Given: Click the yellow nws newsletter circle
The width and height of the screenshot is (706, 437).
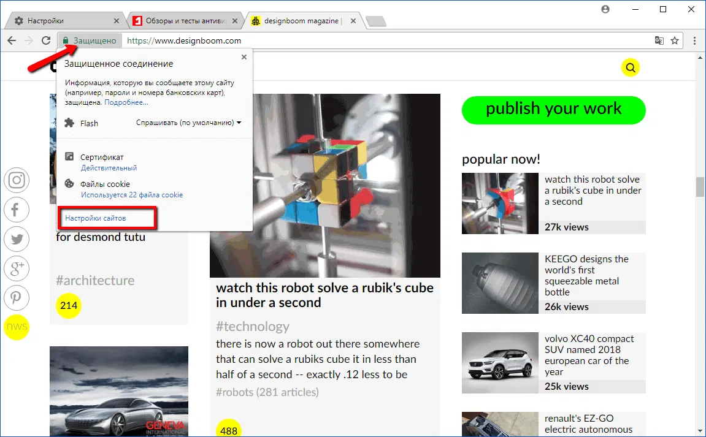Looking at the screenshot, I should pos(17,327).
